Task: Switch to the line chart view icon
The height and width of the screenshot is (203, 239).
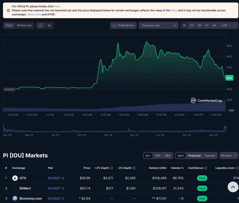Action: [x=41, y=26]
